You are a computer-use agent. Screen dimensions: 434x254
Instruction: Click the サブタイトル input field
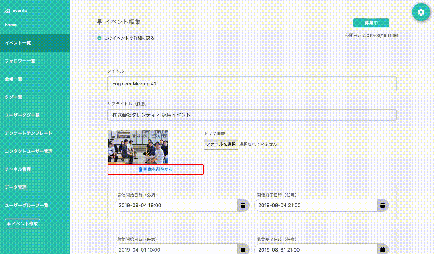click(x=252, y=115)
